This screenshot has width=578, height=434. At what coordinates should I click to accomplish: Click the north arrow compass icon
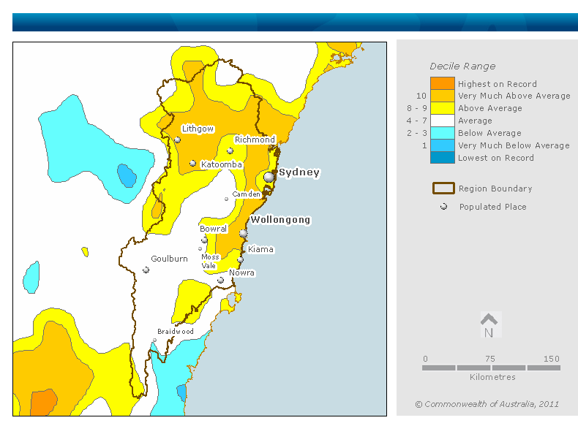(489, 325)
